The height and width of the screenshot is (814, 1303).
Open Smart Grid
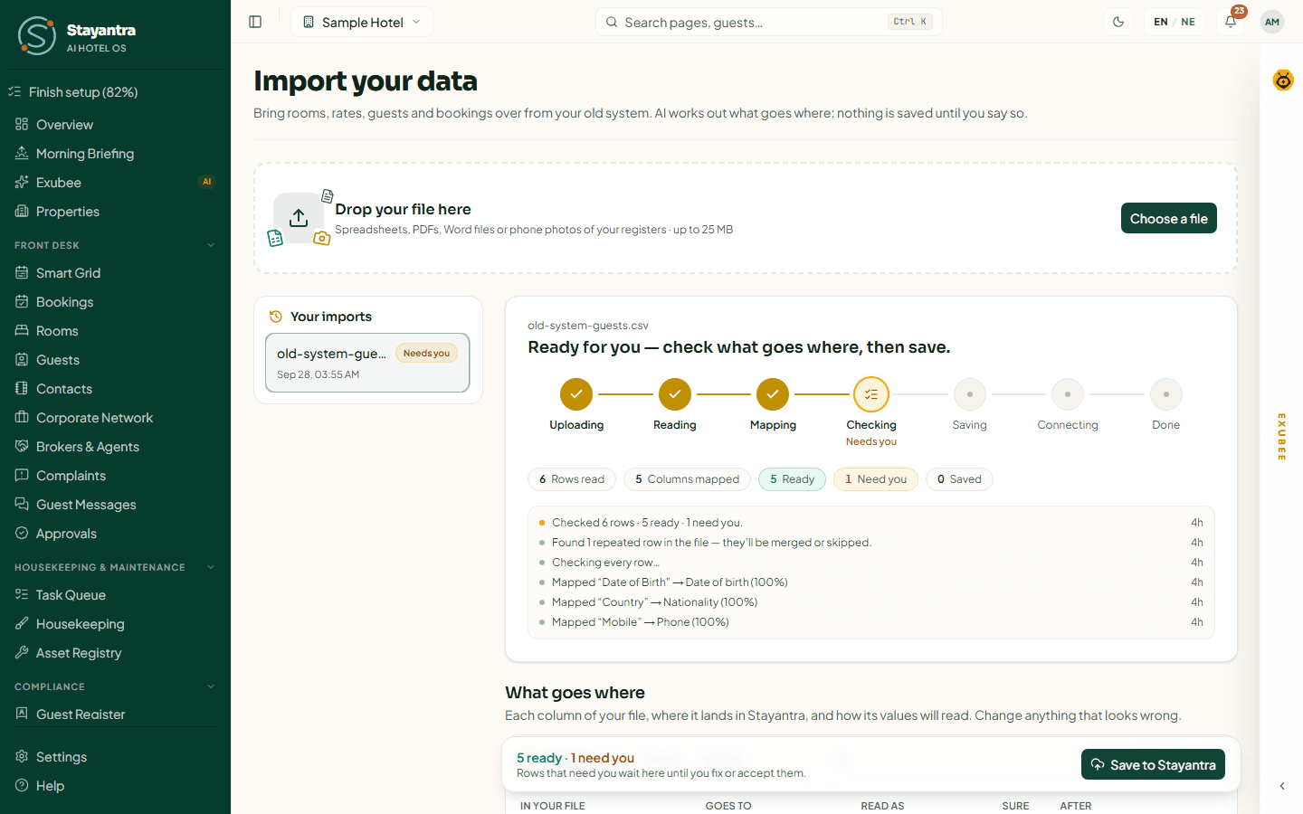click(x=115, y=273)
